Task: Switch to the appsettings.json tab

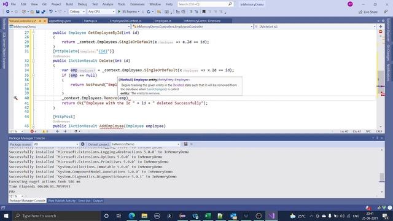Action: click(60, 21)
